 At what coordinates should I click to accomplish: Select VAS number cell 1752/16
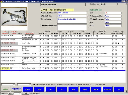click(14, 58)
